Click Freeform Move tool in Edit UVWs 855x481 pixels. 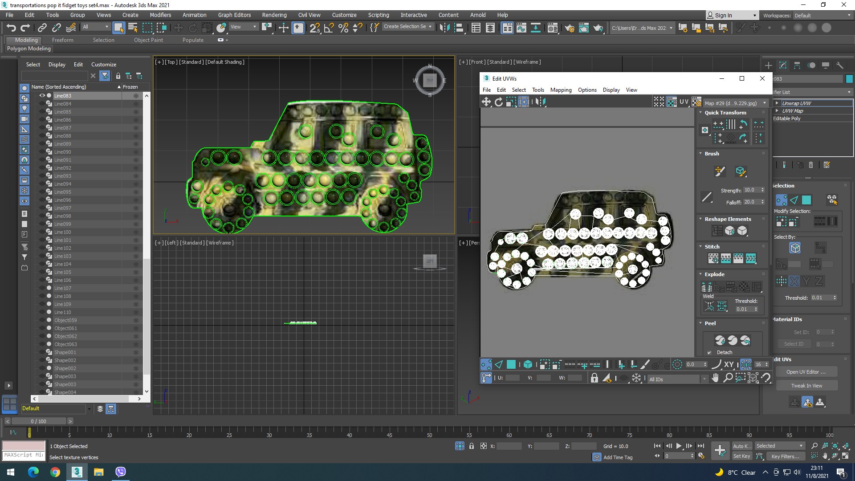coord(524,102)
